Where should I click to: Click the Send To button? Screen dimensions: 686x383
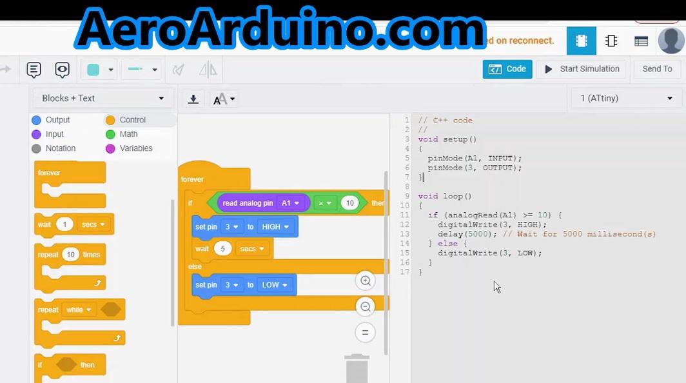[x=657, y=69]
